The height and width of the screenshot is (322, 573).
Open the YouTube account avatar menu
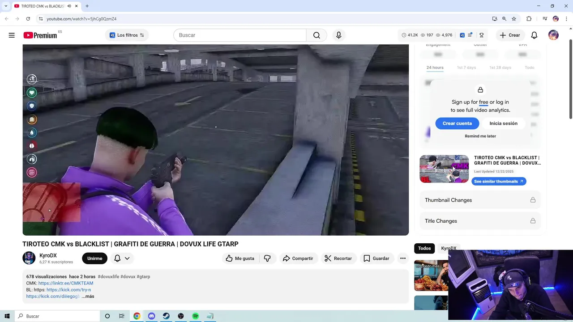[553, 35]
